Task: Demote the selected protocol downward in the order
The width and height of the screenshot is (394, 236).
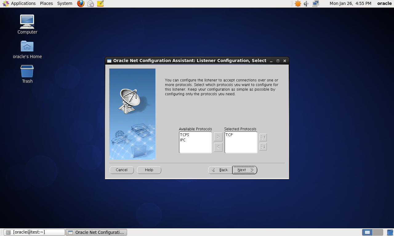Action: pyautogui.click(x=263, y=147)
